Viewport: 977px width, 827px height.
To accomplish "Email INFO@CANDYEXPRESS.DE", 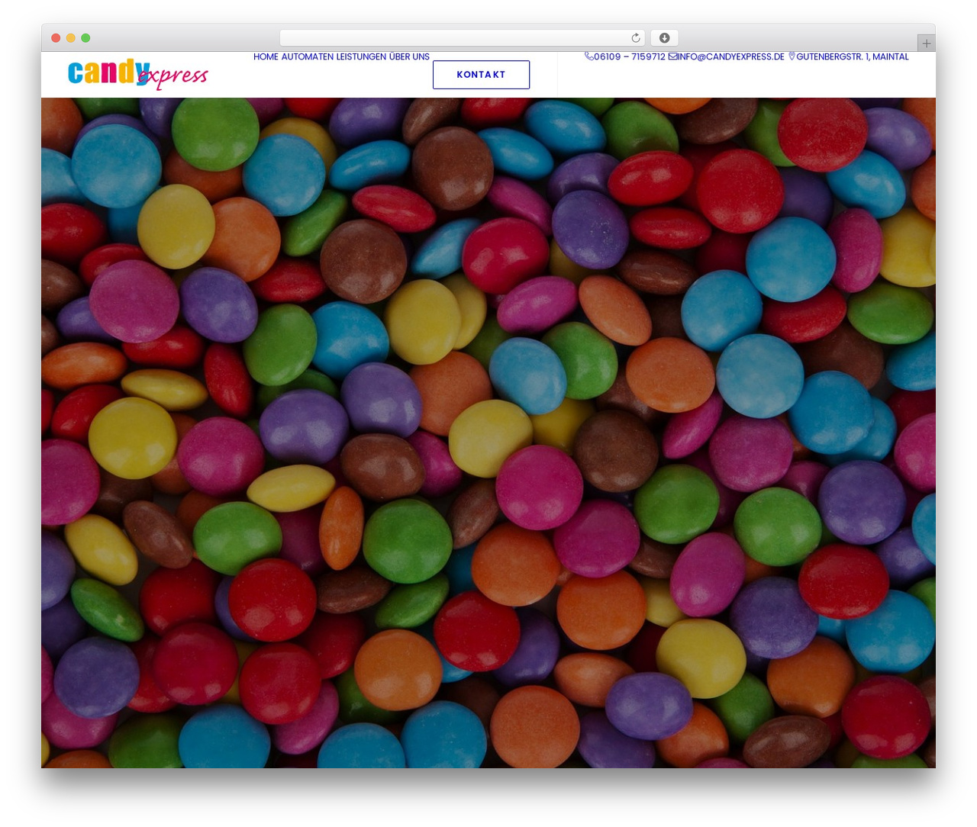I will [x=731, y=56].
